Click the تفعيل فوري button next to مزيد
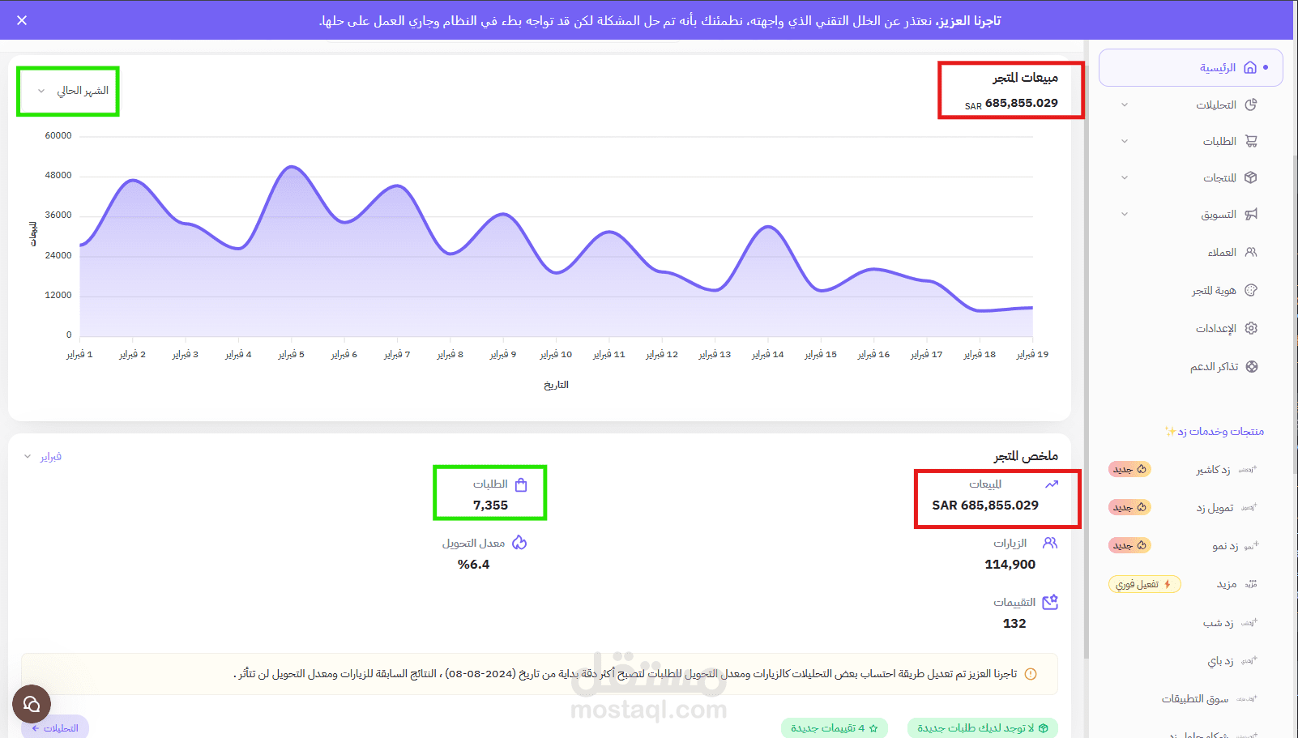 pyautogui.click(x=1144, y=583)
